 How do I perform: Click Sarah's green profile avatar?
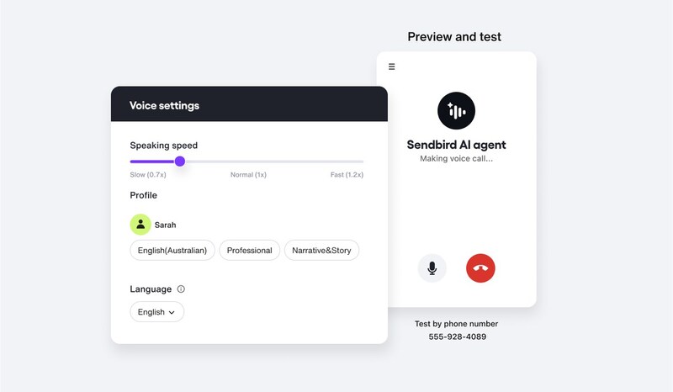(x=140, y=225)
